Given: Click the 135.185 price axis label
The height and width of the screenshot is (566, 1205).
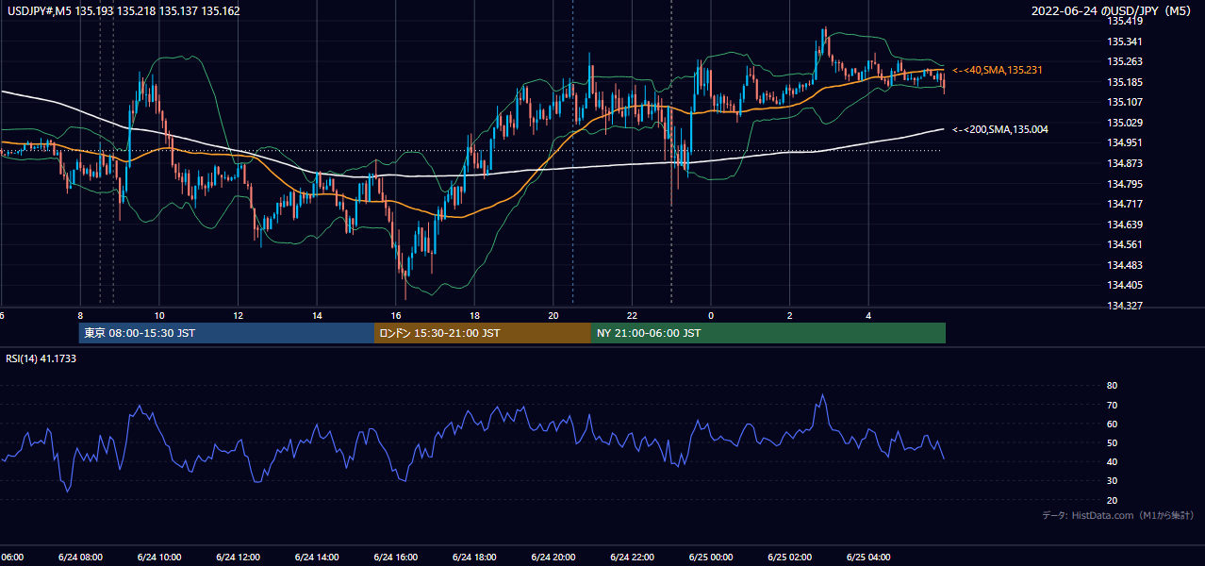Looking at the screenshot, I should 1125,82.
